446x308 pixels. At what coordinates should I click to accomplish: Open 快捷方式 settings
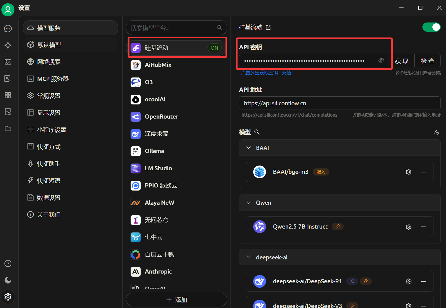[70, 147]
